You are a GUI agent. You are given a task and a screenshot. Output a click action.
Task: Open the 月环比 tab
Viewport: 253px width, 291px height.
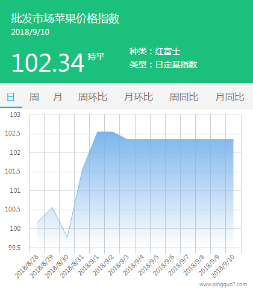(139, 97)
